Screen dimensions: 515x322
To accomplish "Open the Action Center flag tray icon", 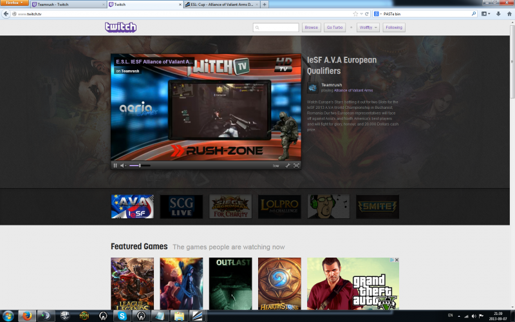I will [x=481, y=316].
